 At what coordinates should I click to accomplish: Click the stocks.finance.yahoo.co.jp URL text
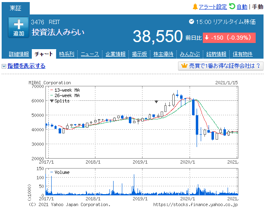point(195,205)
